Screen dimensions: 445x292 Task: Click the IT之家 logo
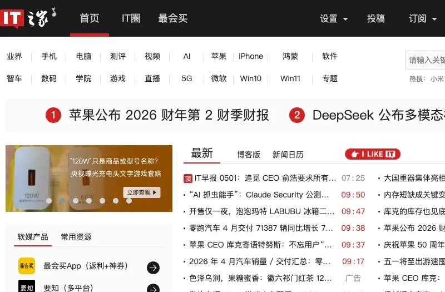28,18
